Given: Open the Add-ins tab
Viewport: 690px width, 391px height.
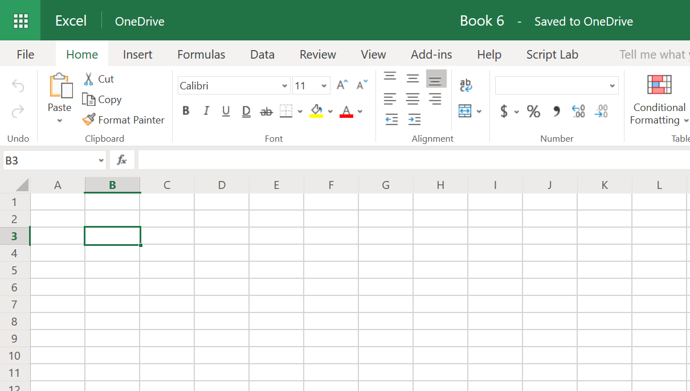Looking at the screenshot, I should [x=431, y=55].
